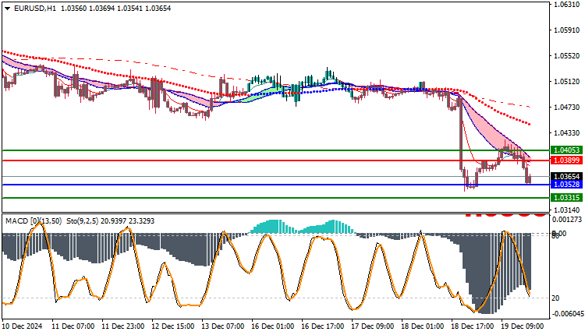Click the 11 Dec 07:00 time label

(x=73, y=326)
